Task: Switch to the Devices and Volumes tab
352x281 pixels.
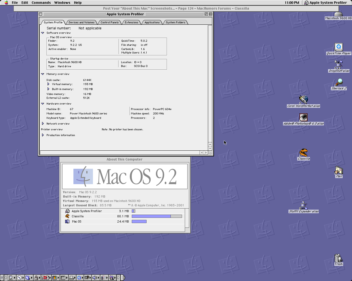Action: [81, 23]
